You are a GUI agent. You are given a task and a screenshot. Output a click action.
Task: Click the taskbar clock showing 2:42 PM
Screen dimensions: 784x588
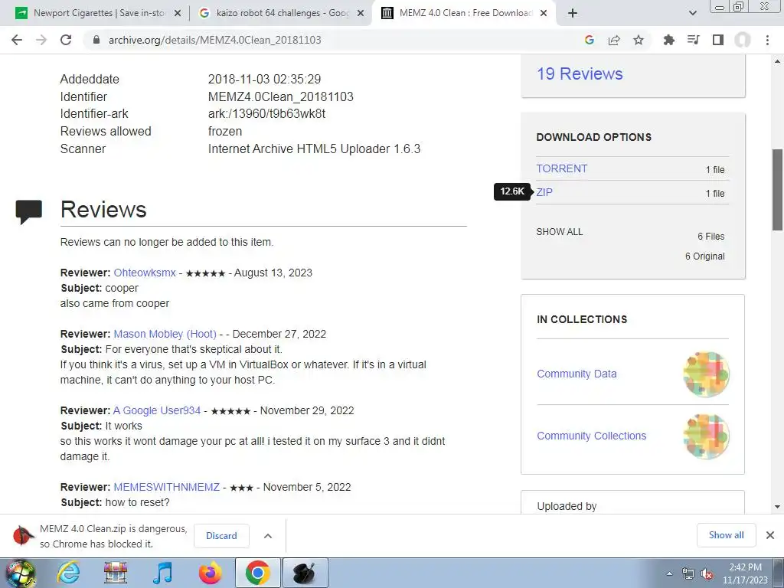745,573
